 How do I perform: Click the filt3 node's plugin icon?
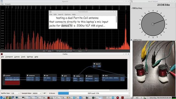coord(103,76)
